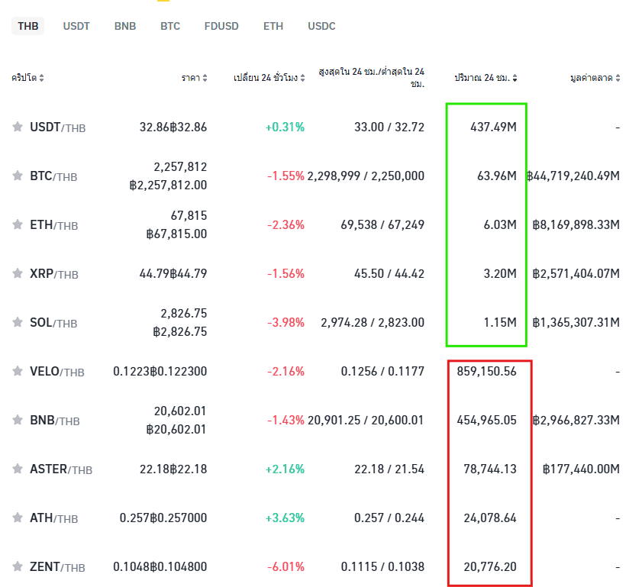This screenshot has height=587, width=642.
Task: Add SOL/THB to favorites
Action: (x=18, y=322)
